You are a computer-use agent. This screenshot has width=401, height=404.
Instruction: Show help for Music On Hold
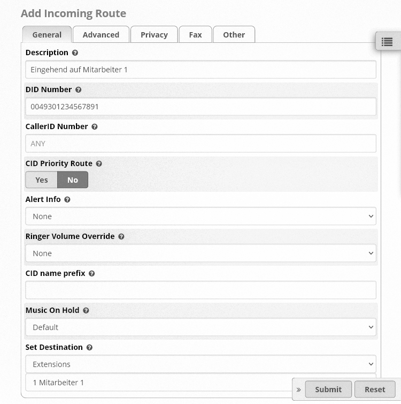point(86,310)
